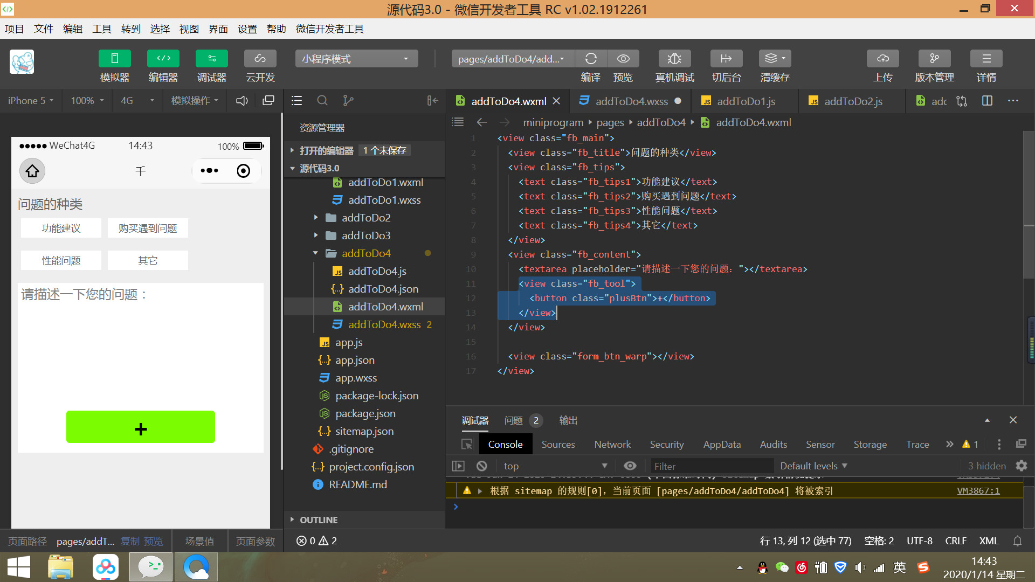Click the clear console icon
This screenshot has width=1035, height=582.
(x=482, y=466)
